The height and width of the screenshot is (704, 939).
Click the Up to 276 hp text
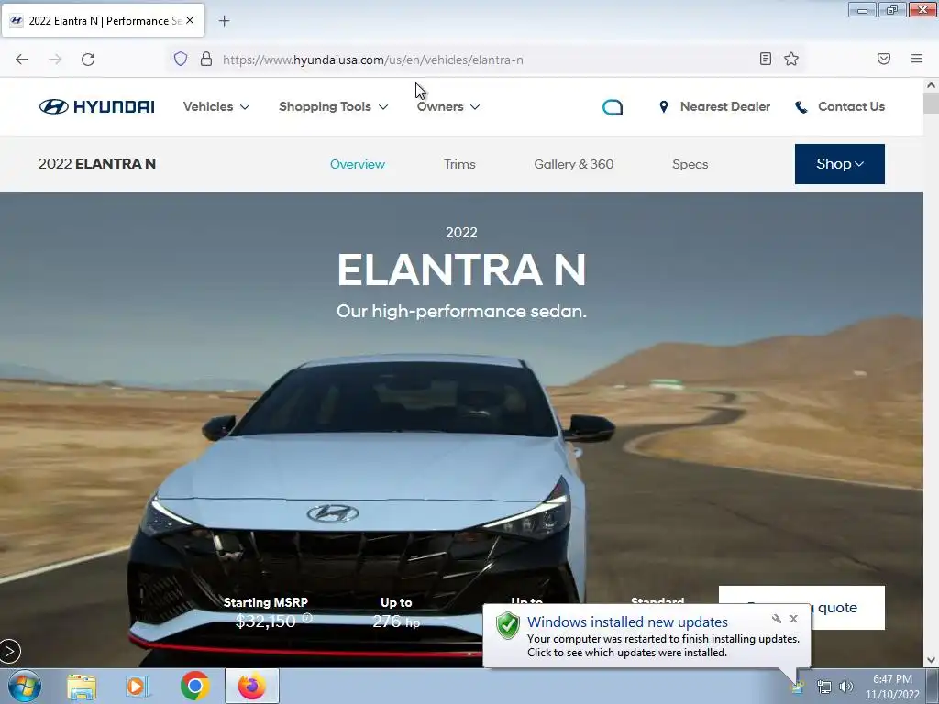coord(396,612)
